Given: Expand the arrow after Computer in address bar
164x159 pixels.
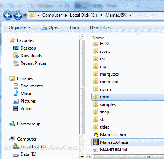Looking at the screenshot, I should click(x=66, y=15).
